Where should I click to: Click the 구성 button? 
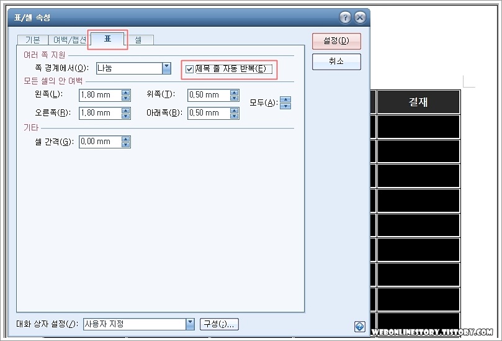[x=219, y=324]
